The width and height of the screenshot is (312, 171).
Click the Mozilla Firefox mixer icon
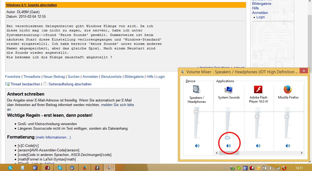point(288,89)
